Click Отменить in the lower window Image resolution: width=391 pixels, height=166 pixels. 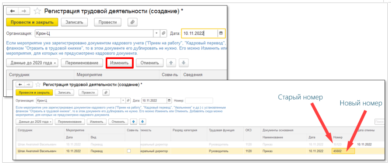point(118,122)
